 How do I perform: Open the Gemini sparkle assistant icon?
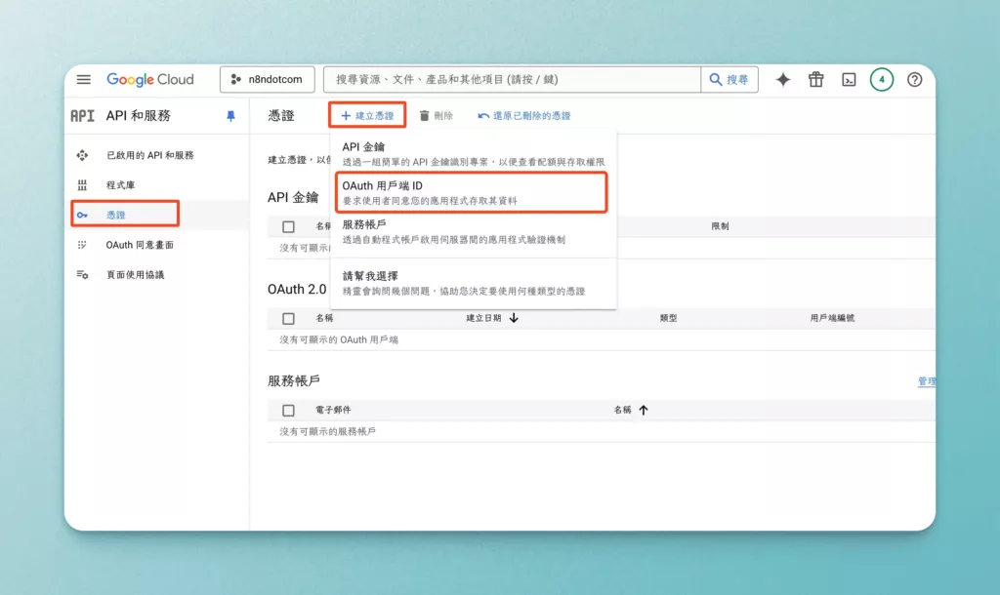click(783, 80)
